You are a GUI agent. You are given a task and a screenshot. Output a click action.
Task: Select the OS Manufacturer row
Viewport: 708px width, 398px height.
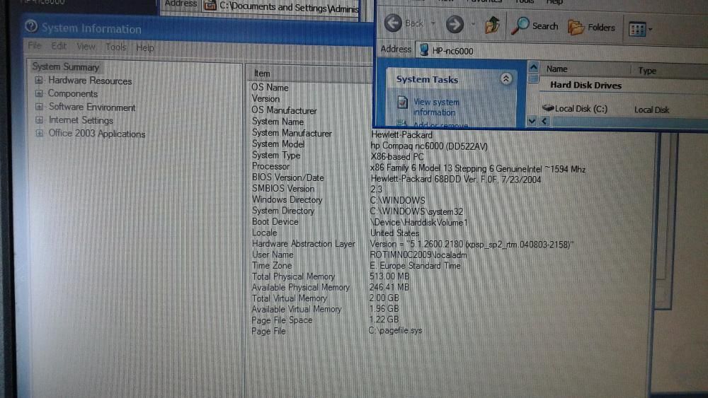tap(284, 110)
